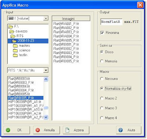Select Flat@RA003_P.fit in Immagini list
The width and height of the screenshot is (147, 139).
tap(66, 32)
